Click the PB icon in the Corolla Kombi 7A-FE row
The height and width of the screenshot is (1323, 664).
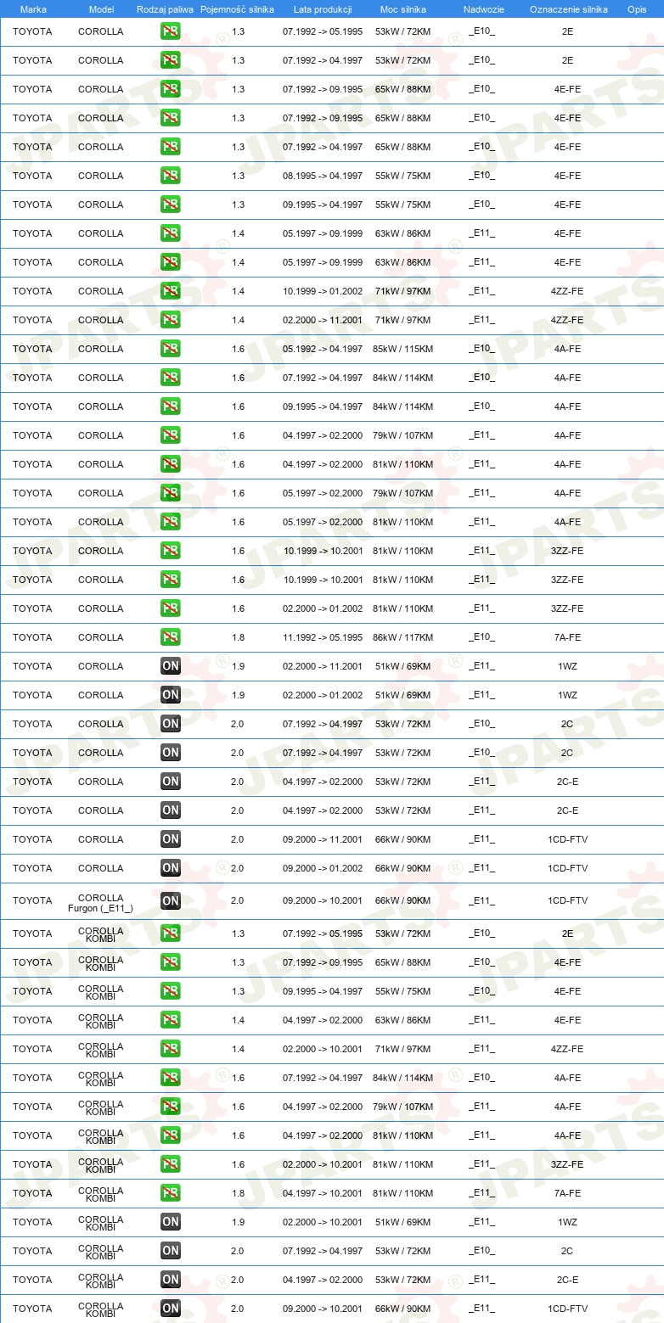click(x=170, y=1193)
